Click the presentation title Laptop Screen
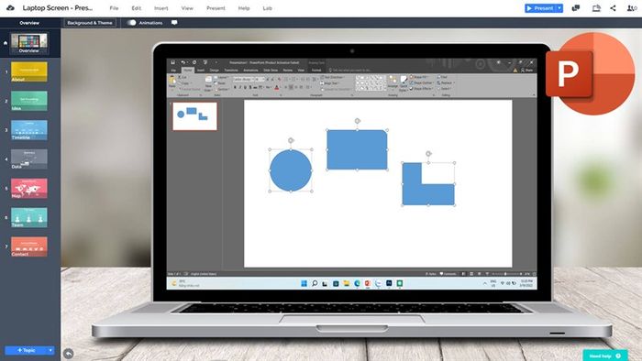Image resolution: width=642 pixels, height=361 pixels. point(57,8)
